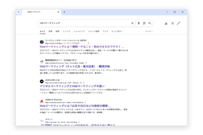Image resolution: width=203 pixels, height=135 pixels.
Task: Switch to the ショッピング tab
Action: [x=79, y=31]
